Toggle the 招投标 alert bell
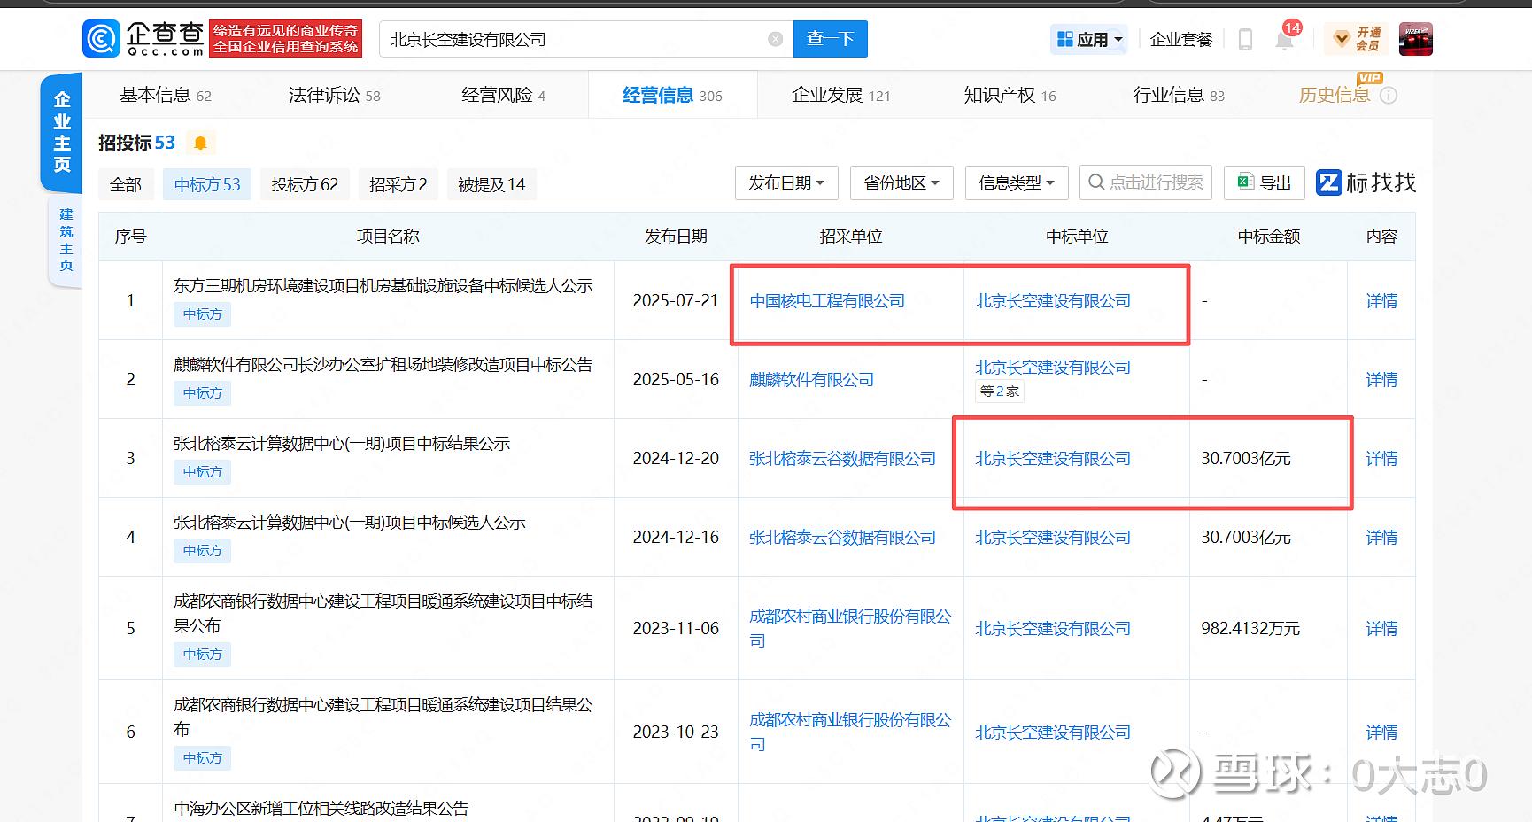This screenshot has width=1532, height=822. [x=200, y=143]
